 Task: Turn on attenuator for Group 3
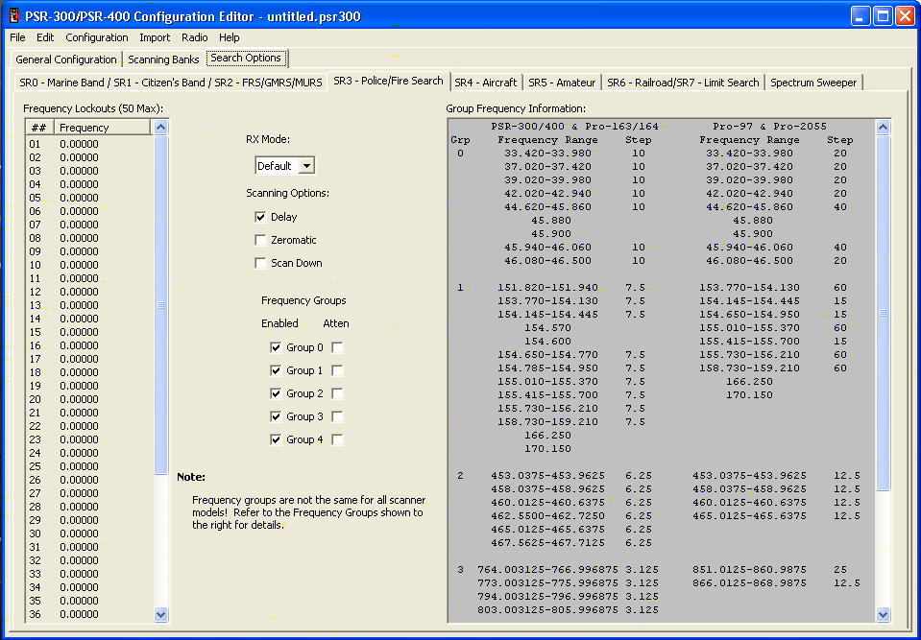(x=337, y=416)
